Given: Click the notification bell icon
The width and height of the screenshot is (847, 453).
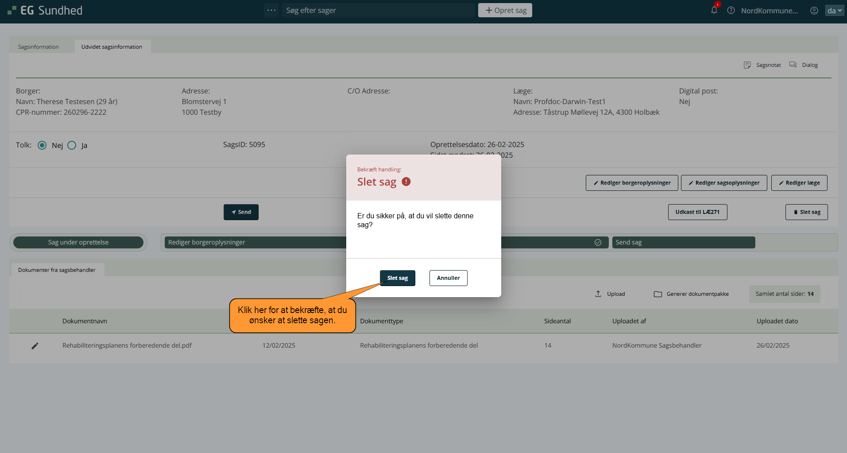Looking at the screenshot, I should (x=714, y=10).
